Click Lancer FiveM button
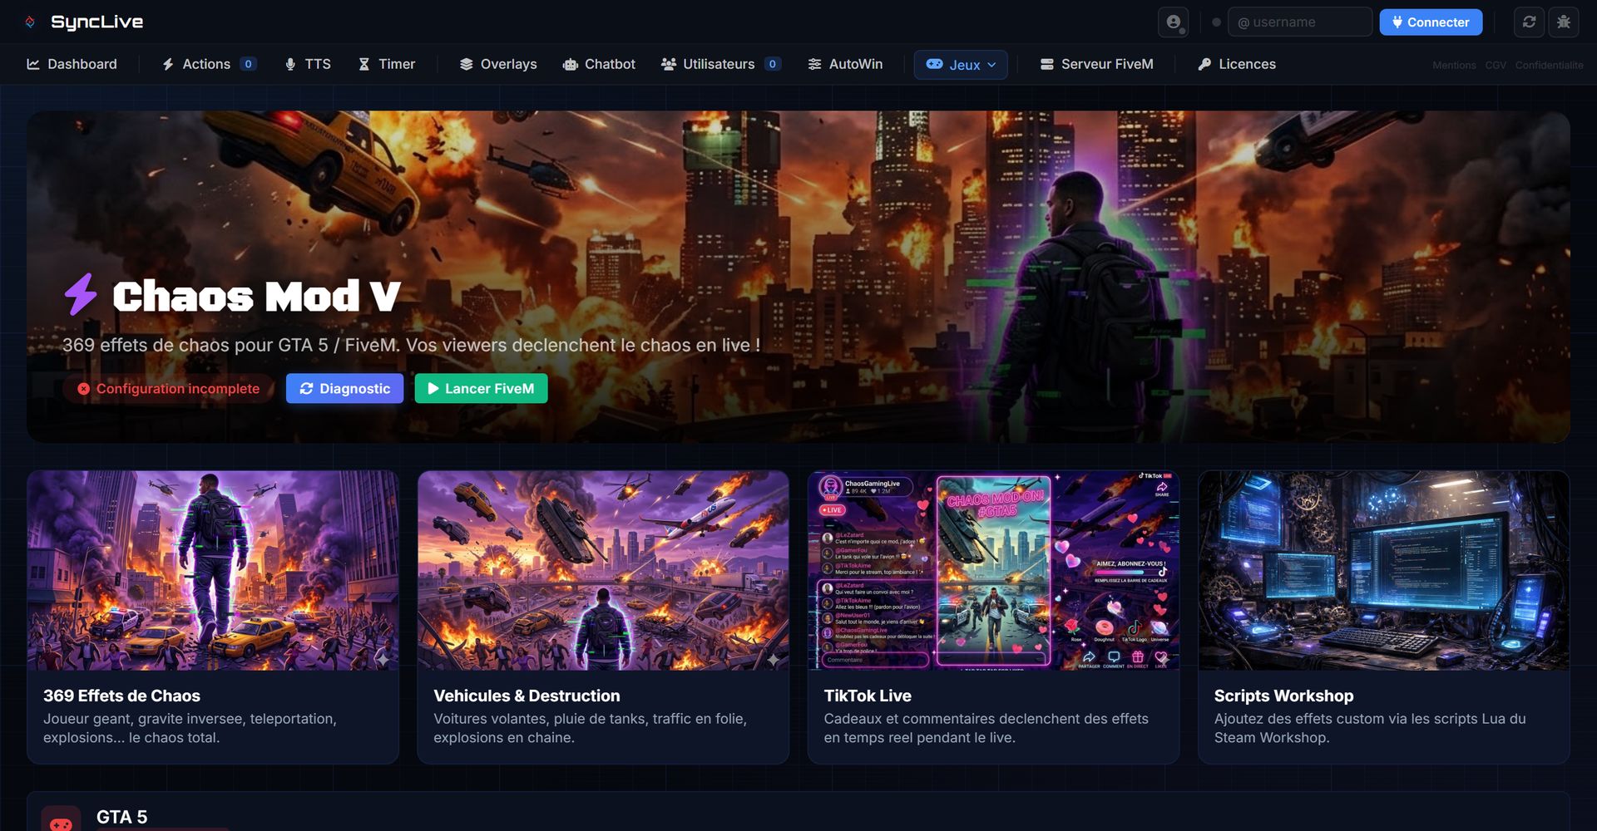 click(x=481, y=389)
